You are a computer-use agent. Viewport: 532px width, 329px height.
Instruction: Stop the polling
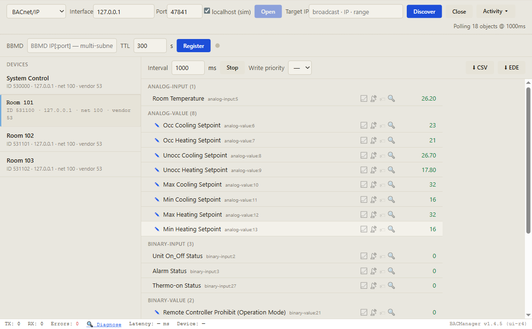[233, 68]
